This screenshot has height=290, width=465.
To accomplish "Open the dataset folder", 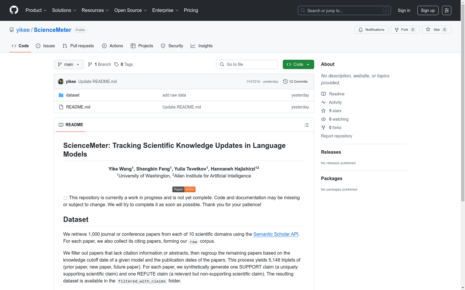I will coord(73,95).
